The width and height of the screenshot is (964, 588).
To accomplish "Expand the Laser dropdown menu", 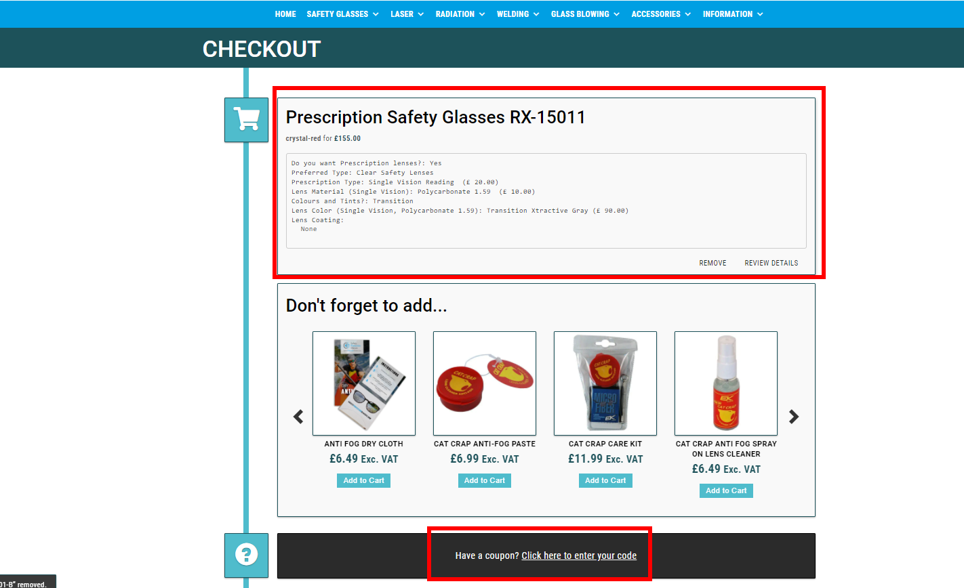I will [407, 14].
